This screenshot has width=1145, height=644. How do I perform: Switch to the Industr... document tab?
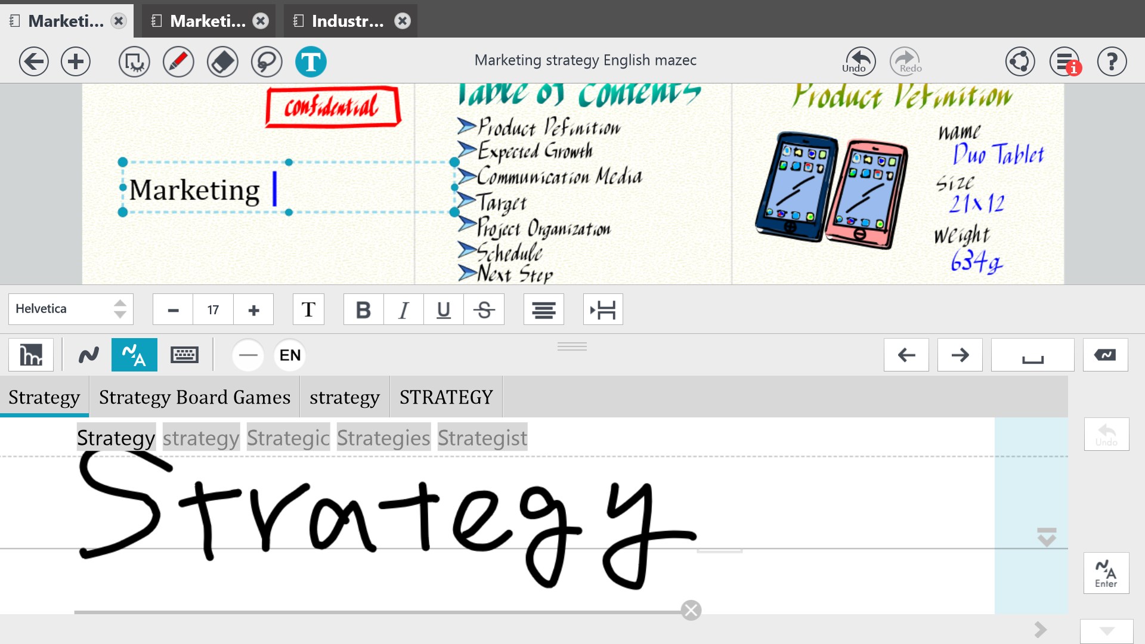pyautogui.click(x=348, y=21)
